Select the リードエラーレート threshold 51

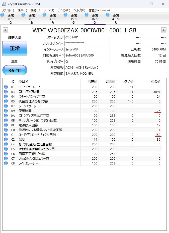[x=131, y=87]
